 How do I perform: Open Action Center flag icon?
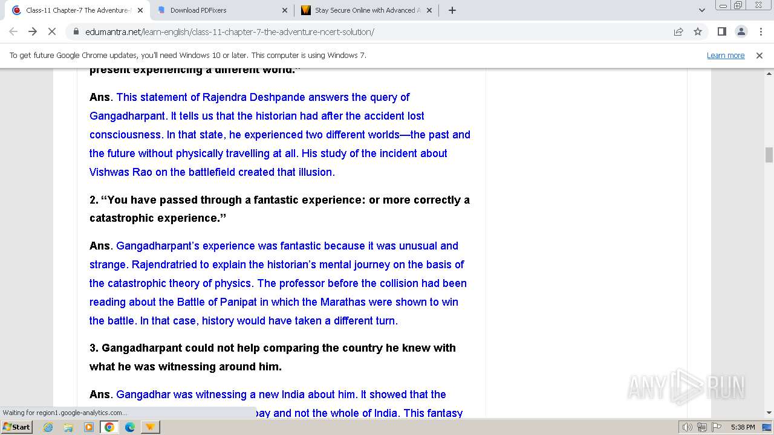coord(715,427)
